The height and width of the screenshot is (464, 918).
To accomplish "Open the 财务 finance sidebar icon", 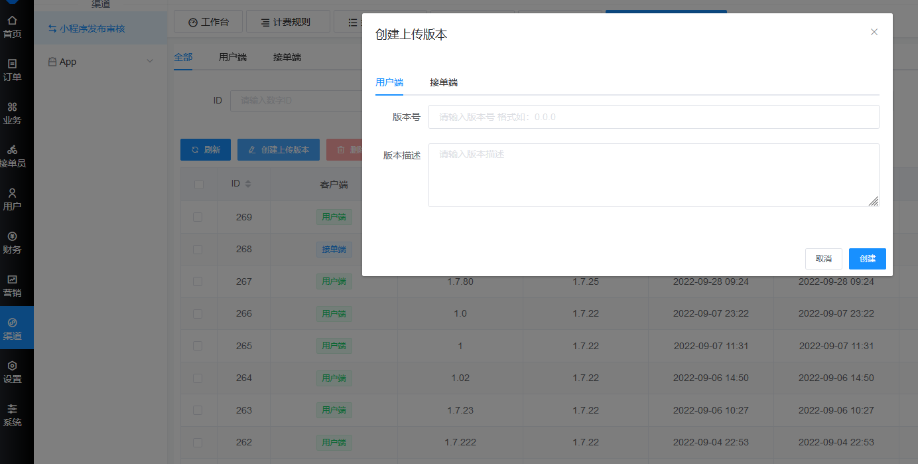I will pyautogui.click(x=12, y=236).
